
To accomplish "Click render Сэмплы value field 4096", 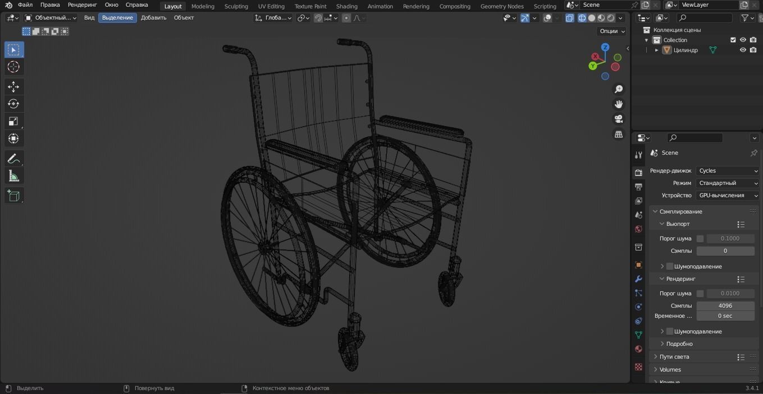I will tap(725, 306).
